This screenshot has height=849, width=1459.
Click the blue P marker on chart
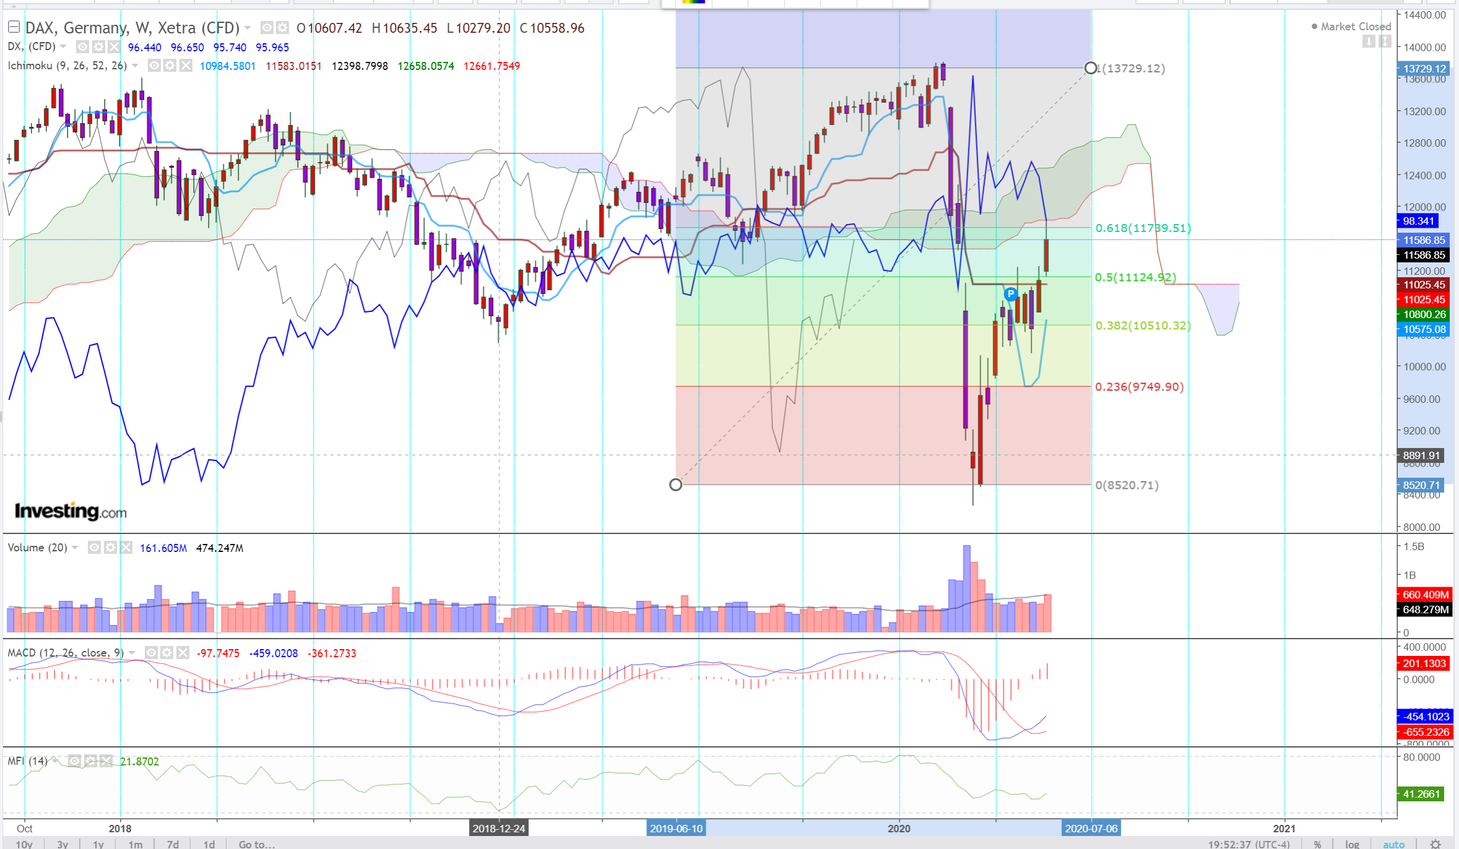[x=1010, y=294]
